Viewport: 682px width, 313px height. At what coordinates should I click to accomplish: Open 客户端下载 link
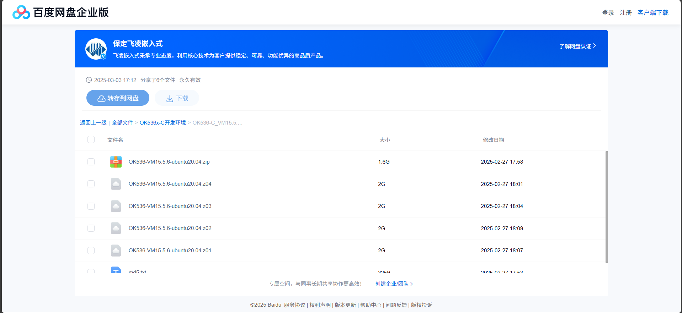[653, 13]
